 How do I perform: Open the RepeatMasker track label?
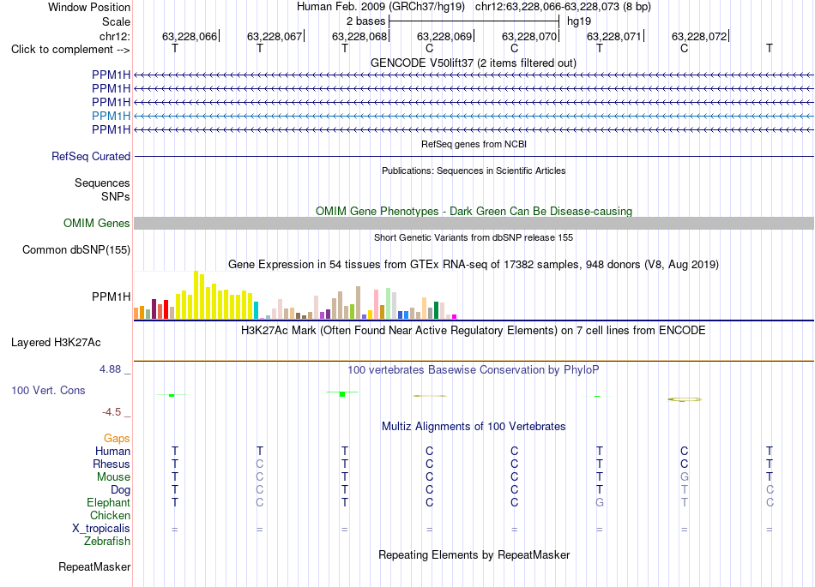pos(94,566)
